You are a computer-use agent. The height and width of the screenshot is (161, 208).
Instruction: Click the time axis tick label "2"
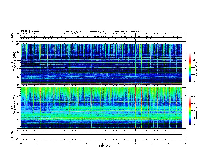click(54, 144)
